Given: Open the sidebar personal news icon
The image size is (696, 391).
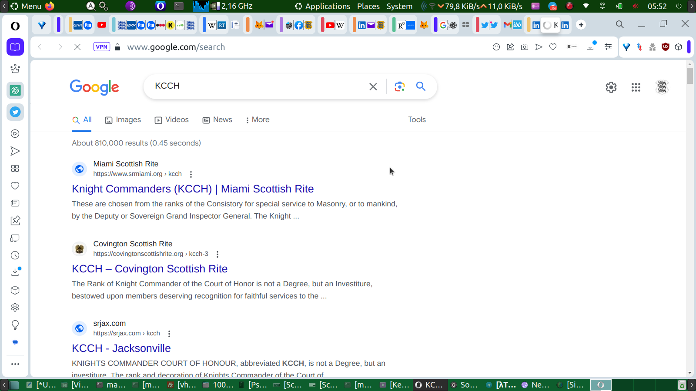Looking at the screenshot, I should (15, 203).
